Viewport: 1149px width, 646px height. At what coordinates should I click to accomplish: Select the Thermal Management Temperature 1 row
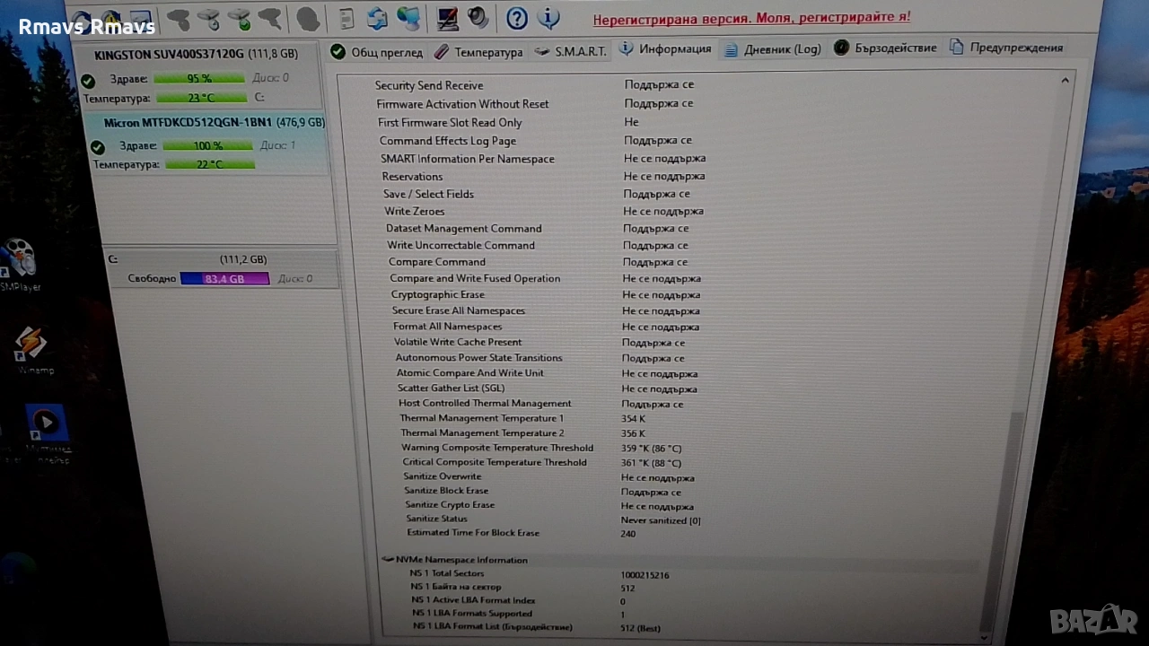pyautogui.click(x=522, y=419)
